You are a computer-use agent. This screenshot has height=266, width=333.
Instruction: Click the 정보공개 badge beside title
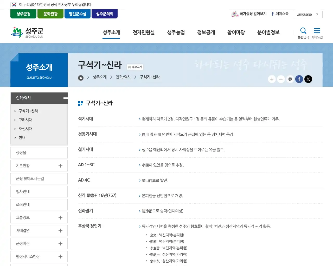pyautogui.click(x=135, y=67)
